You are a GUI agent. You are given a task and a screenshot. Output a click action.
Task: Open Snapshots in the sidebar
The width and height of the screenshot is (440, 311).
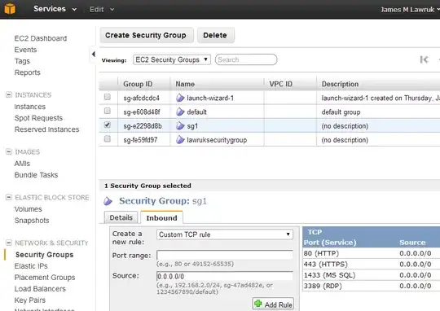pyautogui.click(x=32, y=221)
